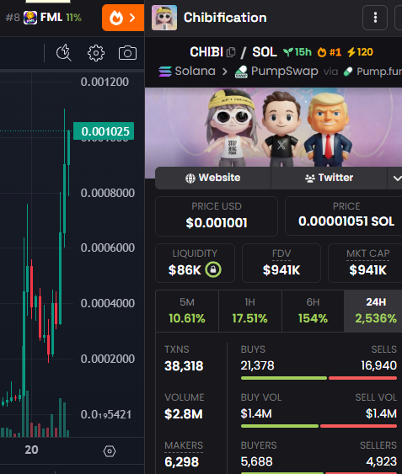Viewport: 402px width, 474px height.
Task: Select the #8 FML trending token
Action: point(44,18)
